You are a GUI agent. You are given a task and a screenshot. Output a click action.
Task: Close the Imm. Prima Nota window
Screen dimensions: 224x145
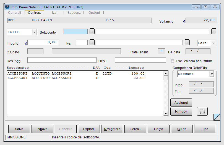tap(215, 7)
